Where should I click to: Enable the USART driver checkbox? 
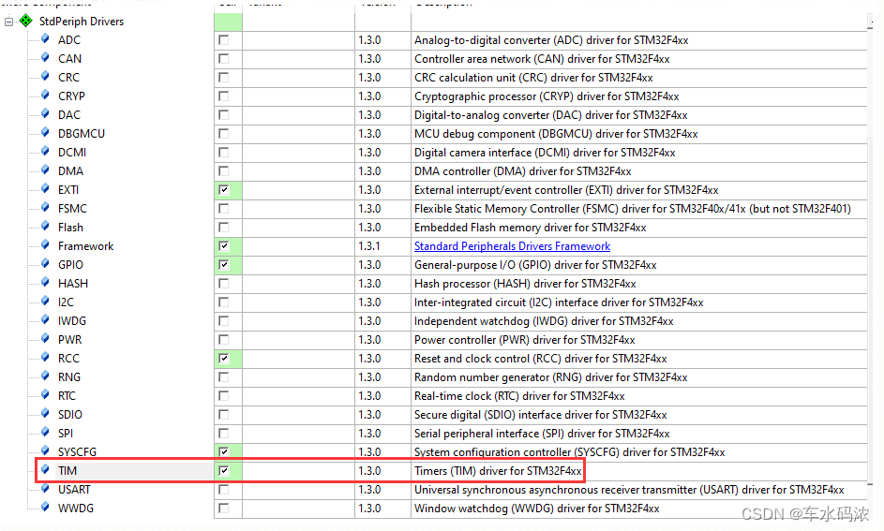224,490
